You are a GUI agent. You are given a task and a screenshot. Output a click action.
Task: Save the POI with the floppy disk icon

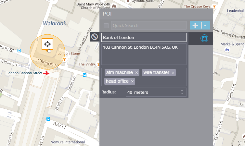204,38
